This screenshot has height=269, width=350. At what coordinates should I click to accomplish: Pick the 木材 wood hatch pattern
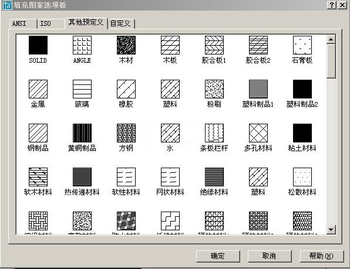pos(126,45)
